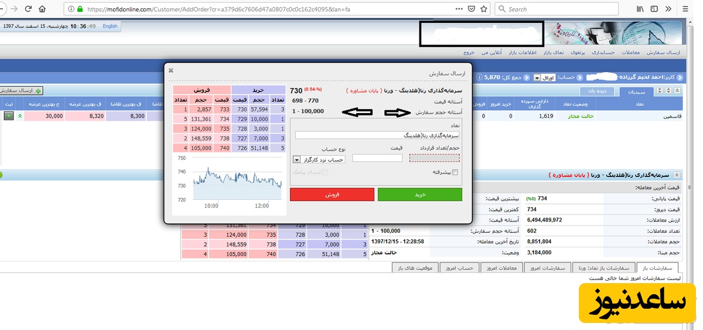The height and width of the screenshot is (330, 703).
Task: Open the نوع حساب account type dropdown
Action: pos(296,159)
